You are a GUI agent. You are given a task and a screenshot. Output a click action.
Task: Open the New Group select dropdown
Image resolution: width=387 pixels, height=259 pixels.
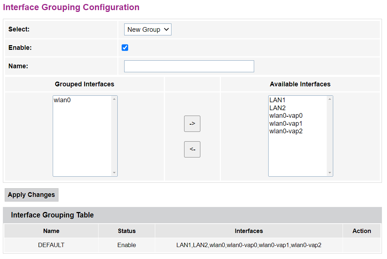click(x=148, y=30)
